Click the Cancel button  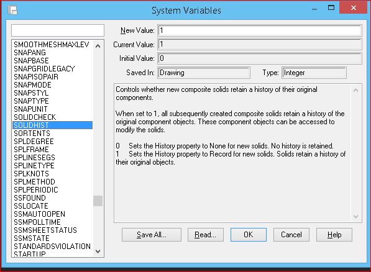click(291, 235)
